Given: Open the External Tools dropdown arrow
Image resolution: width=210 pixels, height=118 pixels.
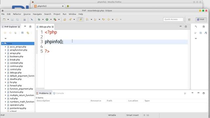Looking at the screenshot, I should [x=59, y=20].
